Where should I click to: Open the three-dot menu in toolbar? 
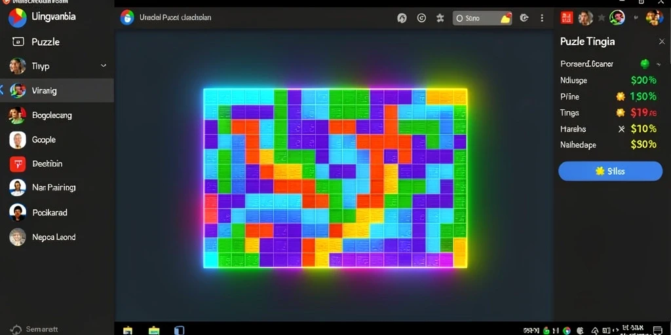(x=542, y=18)
